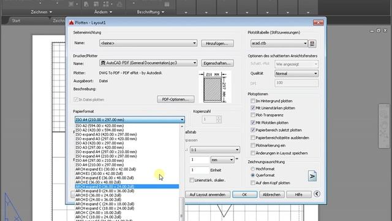Open plot style table editor icon

(x=312, y=44)
